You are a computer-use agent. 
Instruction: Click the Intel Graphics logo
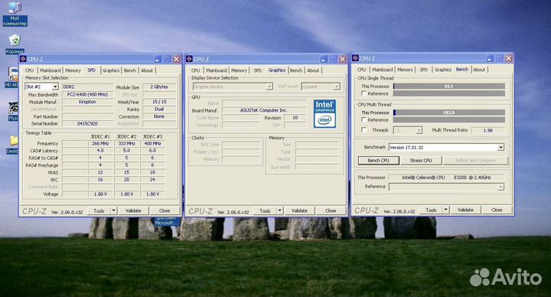(x=324, y=113)
